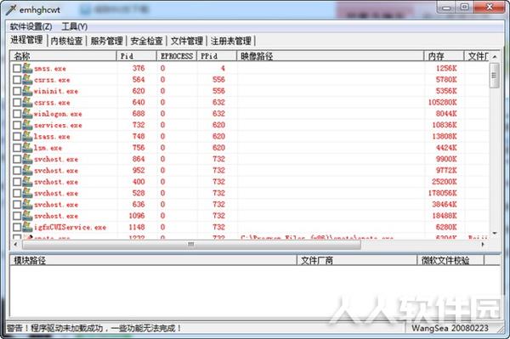
Task: Sort by the 内存 column header
Action: tap(444, 56)
